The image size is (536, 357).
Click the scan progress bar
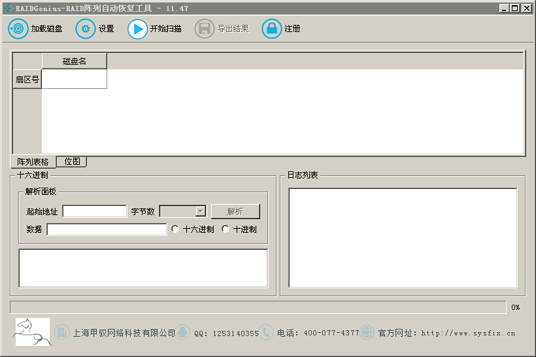[x=258, y=307]
